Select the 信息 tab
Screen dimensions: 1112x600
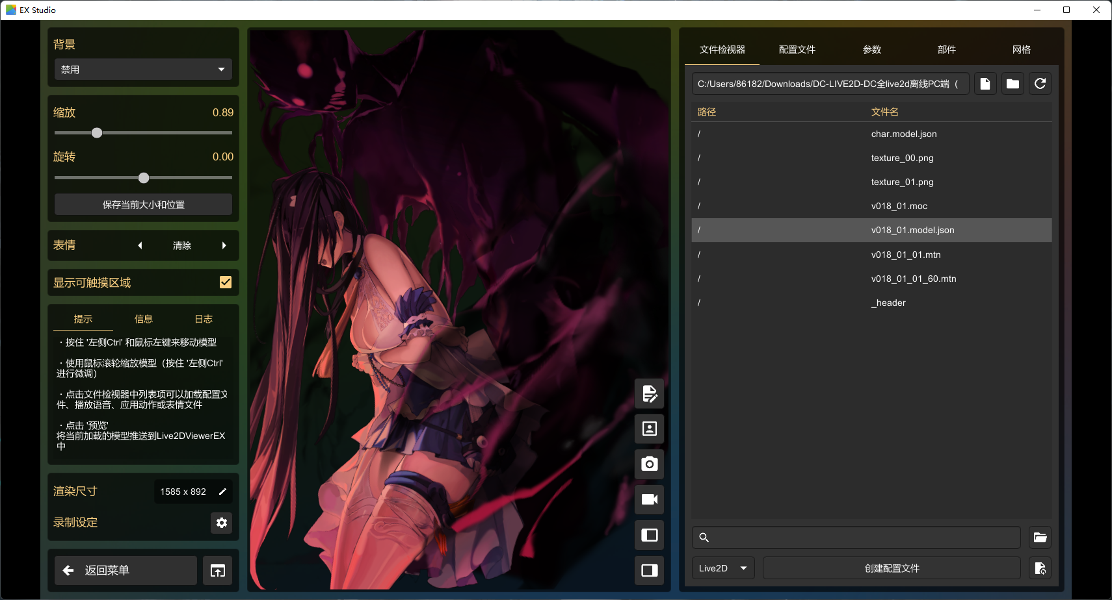click(143, 319)
